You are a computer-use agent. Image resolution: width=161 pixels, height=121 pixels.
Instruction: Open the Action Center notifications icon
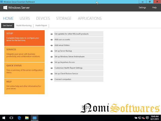[x=147, y=118]
